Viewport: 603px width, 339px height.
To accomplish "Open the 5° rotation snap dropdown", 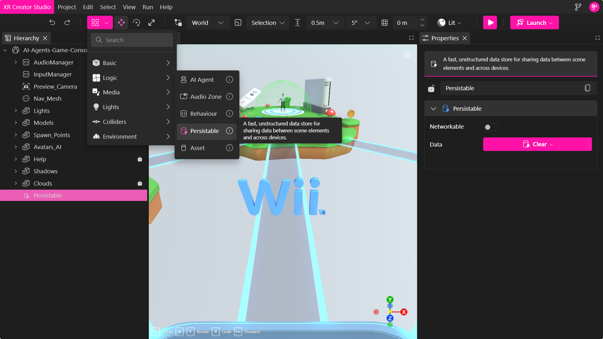I will (361, 23).
